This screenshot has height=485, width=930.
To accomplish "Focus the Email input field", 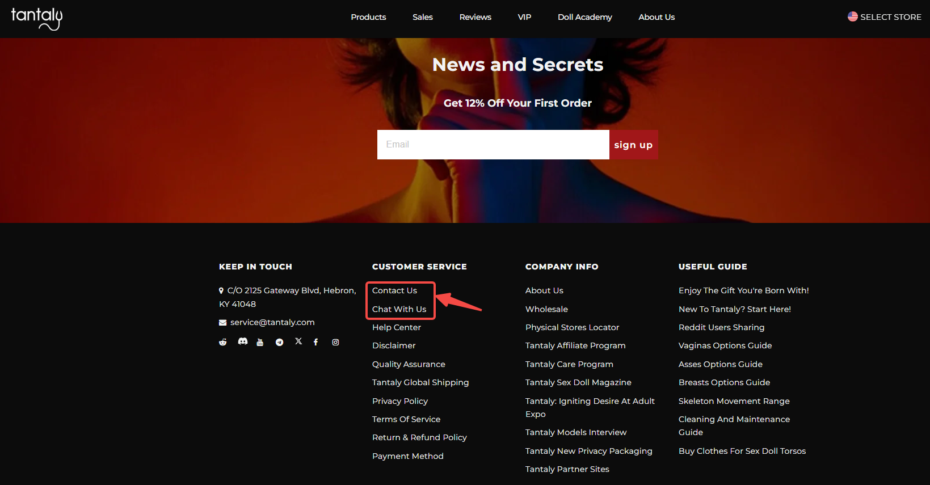I will pyautogui.click(x=493, y=145).
